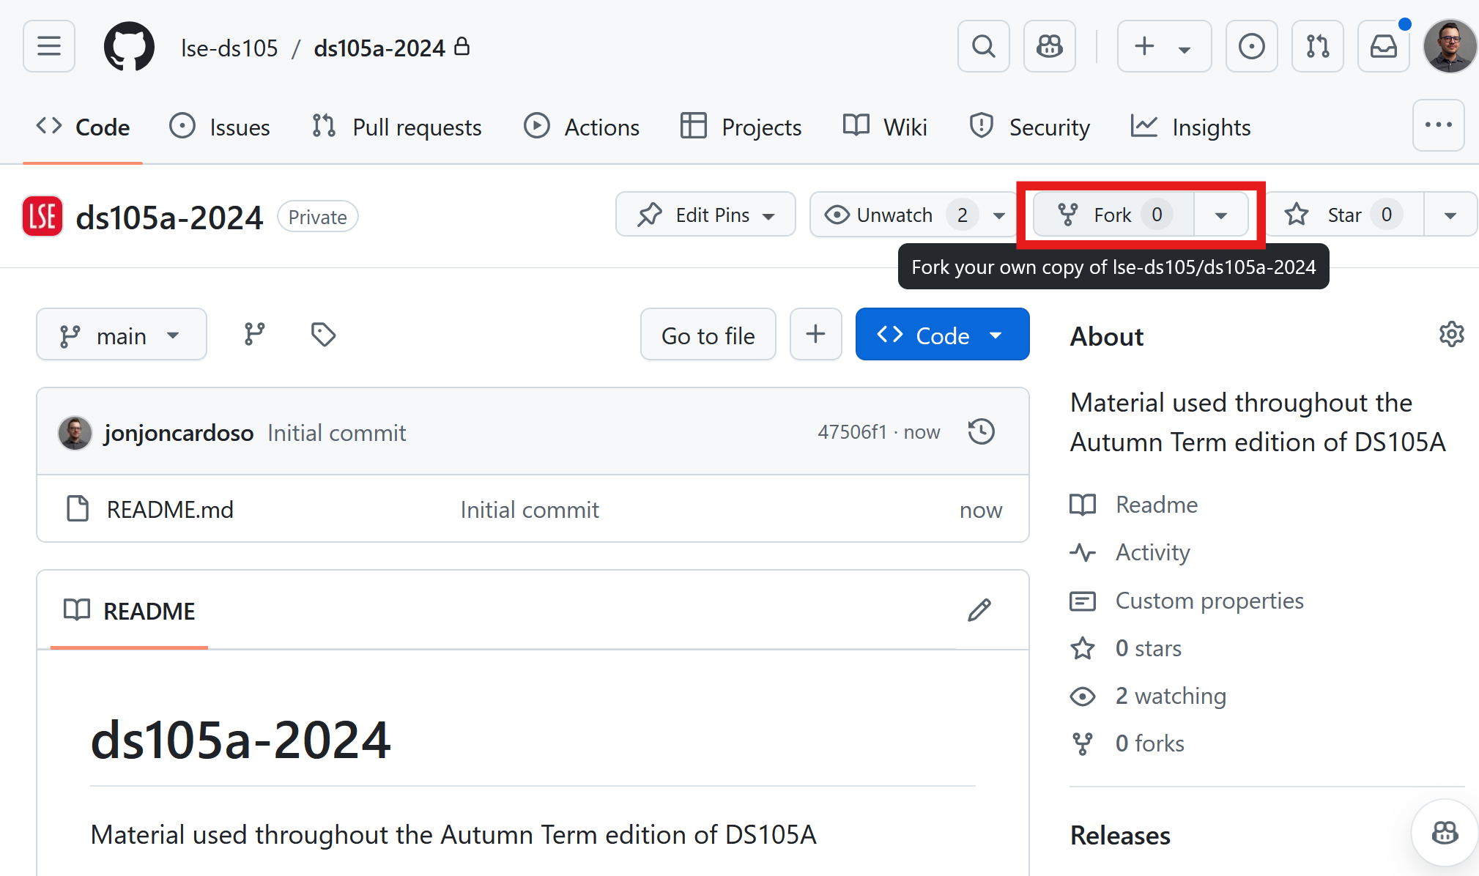Click the ds105a-2024 breadcrumb link
Viewport: 1479px width, 876px height.
379,48
